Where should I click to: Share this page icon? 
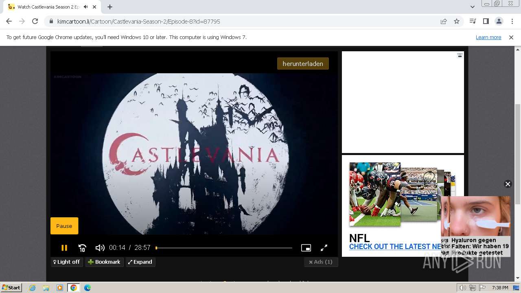click(444, 21)
